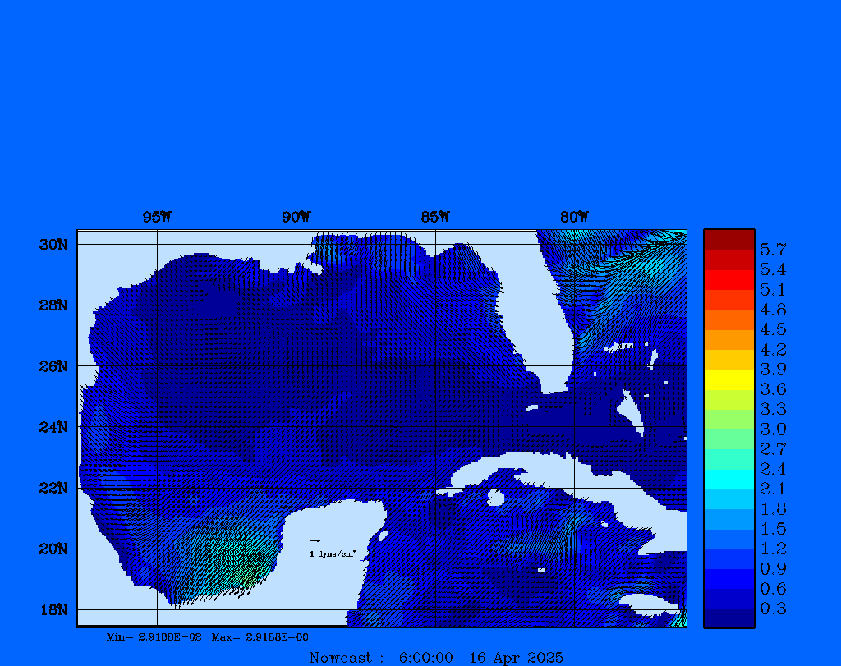The width and height of the screenshot is (841, 666).
Task: Select the 18N latitude label
Action: 53,609
